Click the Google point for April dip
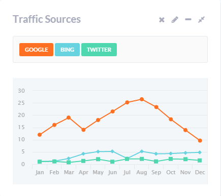 click(x=83, y=130)
